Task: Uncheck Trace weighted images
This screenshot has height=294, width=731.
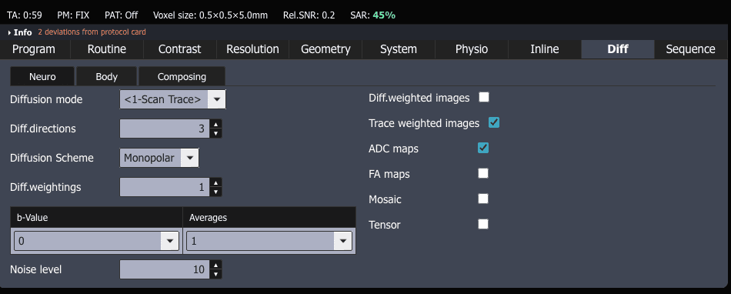Action: click(x=494, y=123)
